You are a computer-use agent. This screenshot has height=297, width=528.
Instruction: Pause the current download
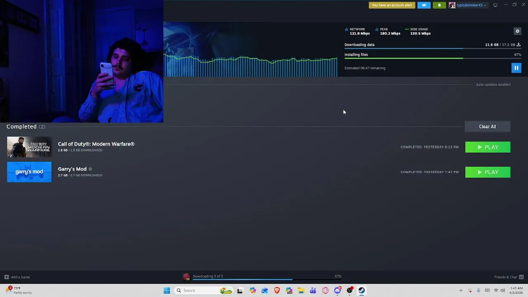[516, 68]
